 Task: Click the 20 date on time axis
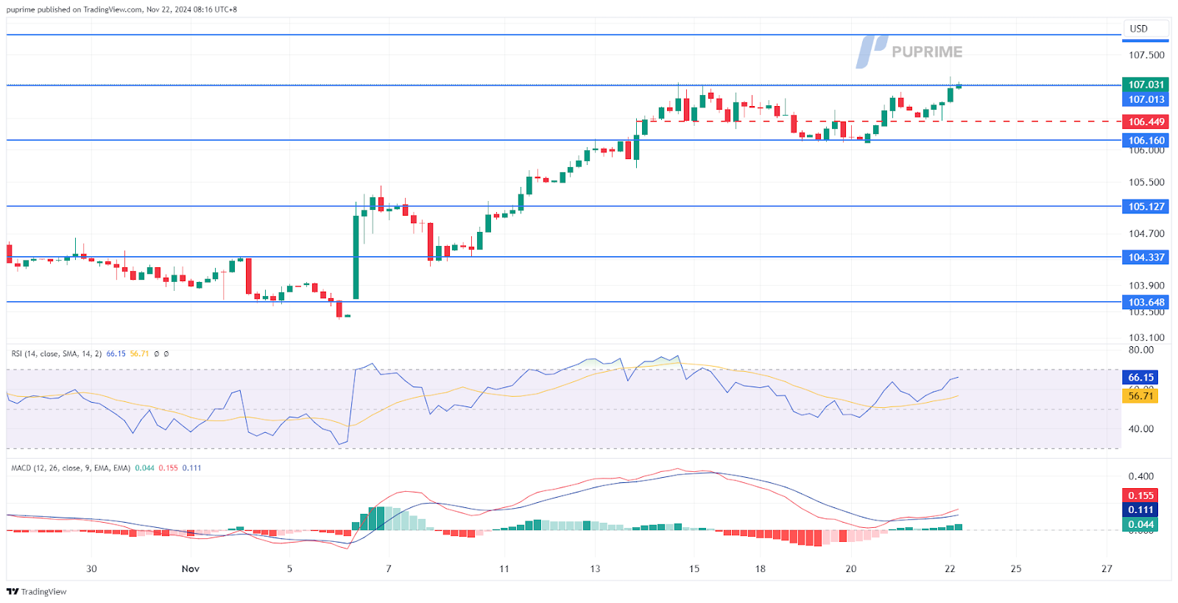(851, 568)
